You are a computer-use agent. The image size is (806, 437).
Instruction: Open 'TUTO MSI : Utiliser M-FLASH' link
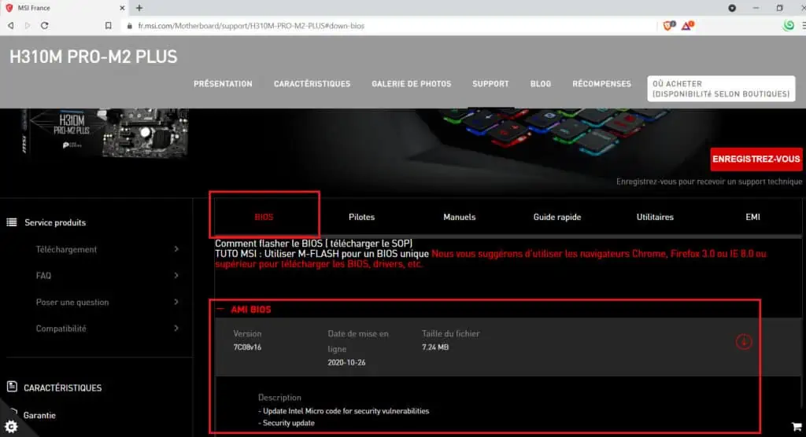[x=322, y=254]
